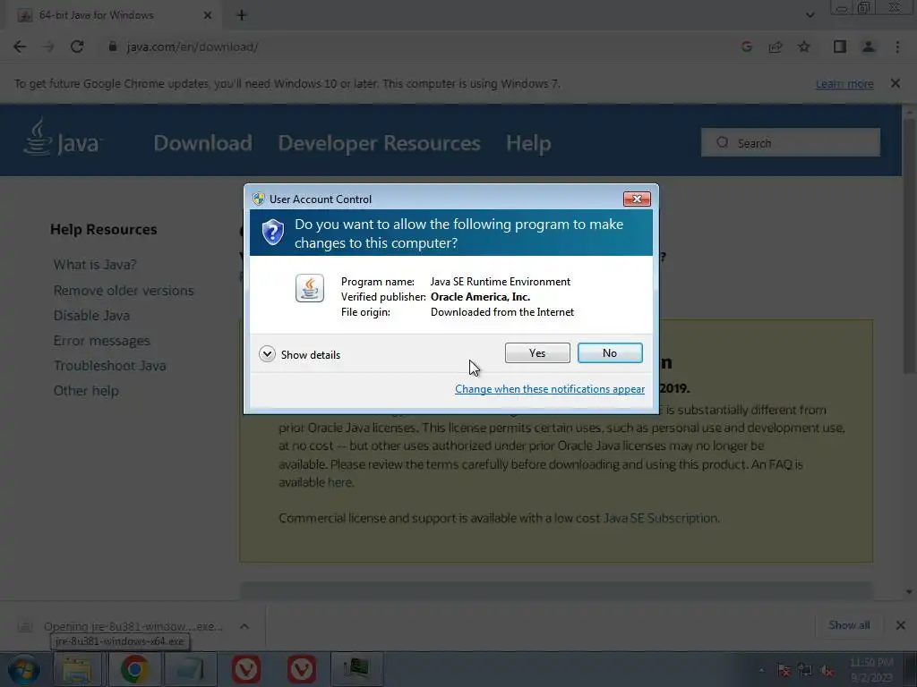Viewport: 917px width, 687px height.
Task: Dismiss the Windows 7 update notice
Action: [x=895, y=83]
